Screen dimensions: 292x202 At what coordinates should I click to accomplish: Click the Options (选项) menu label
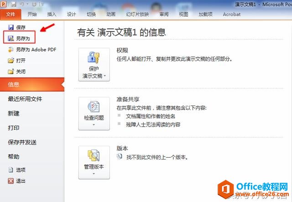coord(21,170)
